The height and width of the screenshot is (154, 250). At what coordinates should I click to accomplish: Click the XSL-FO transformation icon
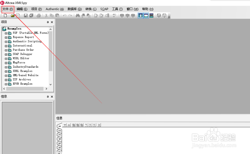click(x=127, y=15)
